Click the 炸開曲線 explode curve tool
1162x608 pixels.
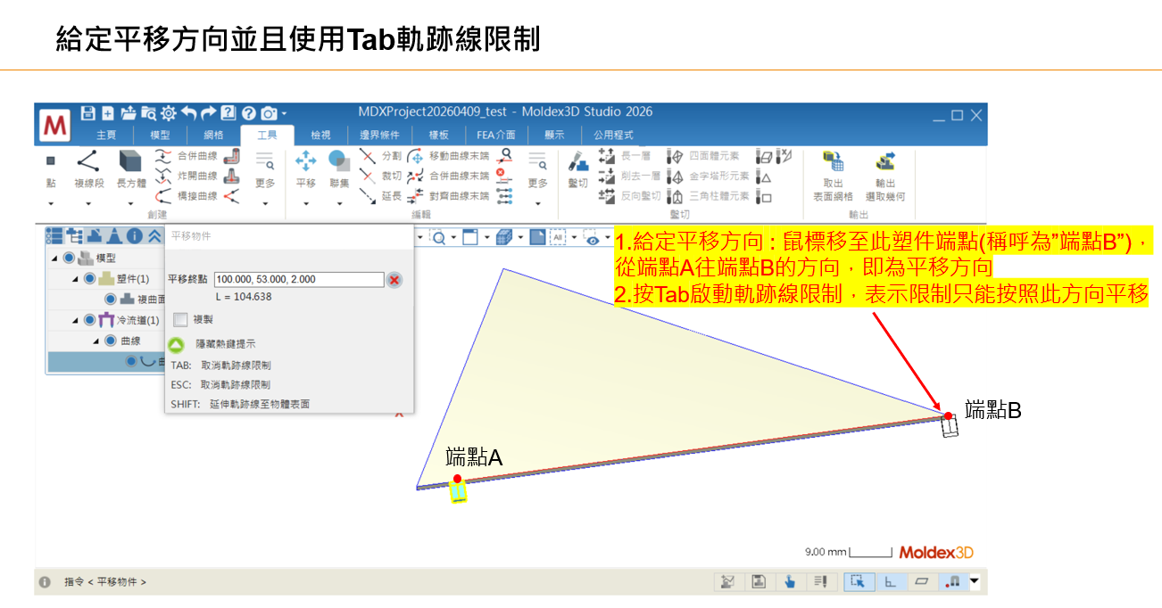(x=187, y=175)
